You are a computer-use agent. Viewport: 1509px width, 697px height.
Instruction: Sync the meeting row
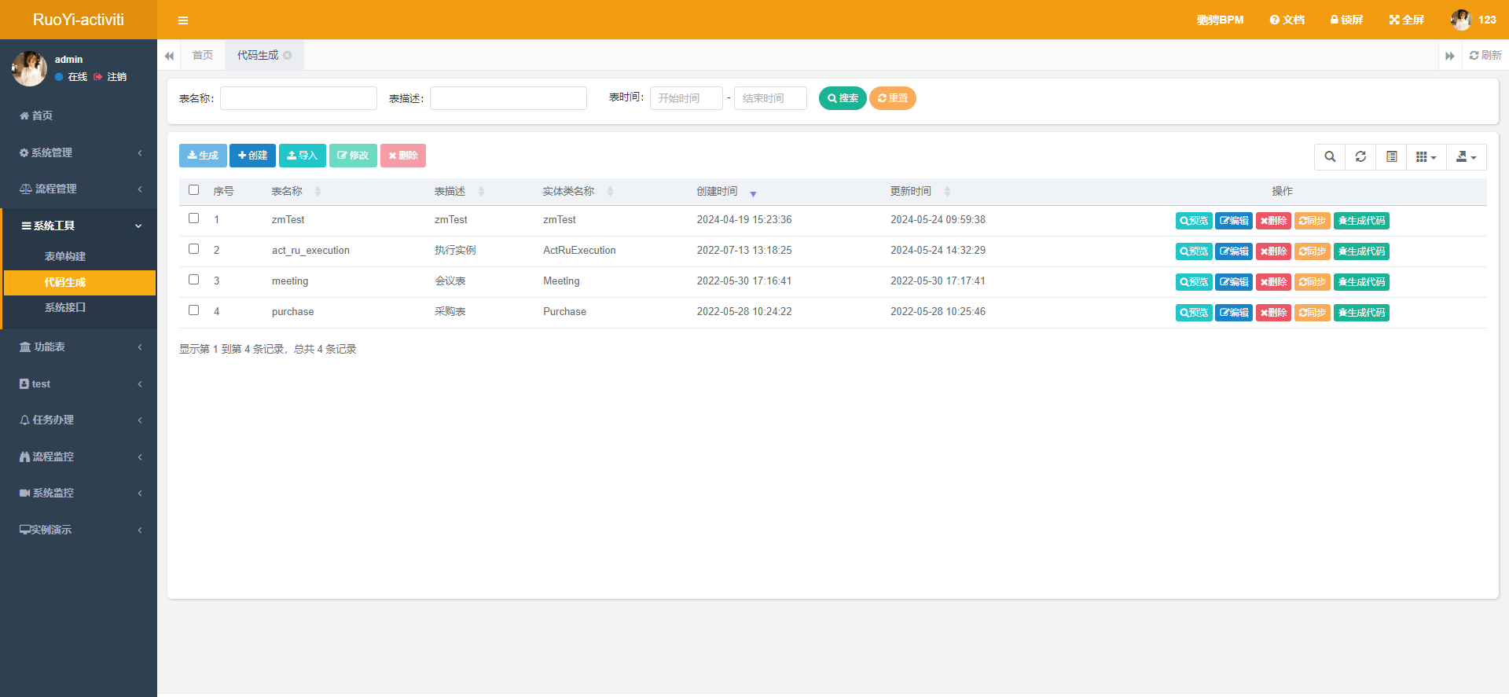1313,282
